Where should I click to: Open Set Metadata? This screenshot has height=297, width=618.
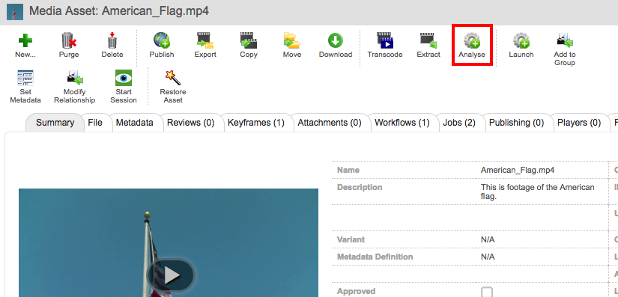click(x=25, y=78)
